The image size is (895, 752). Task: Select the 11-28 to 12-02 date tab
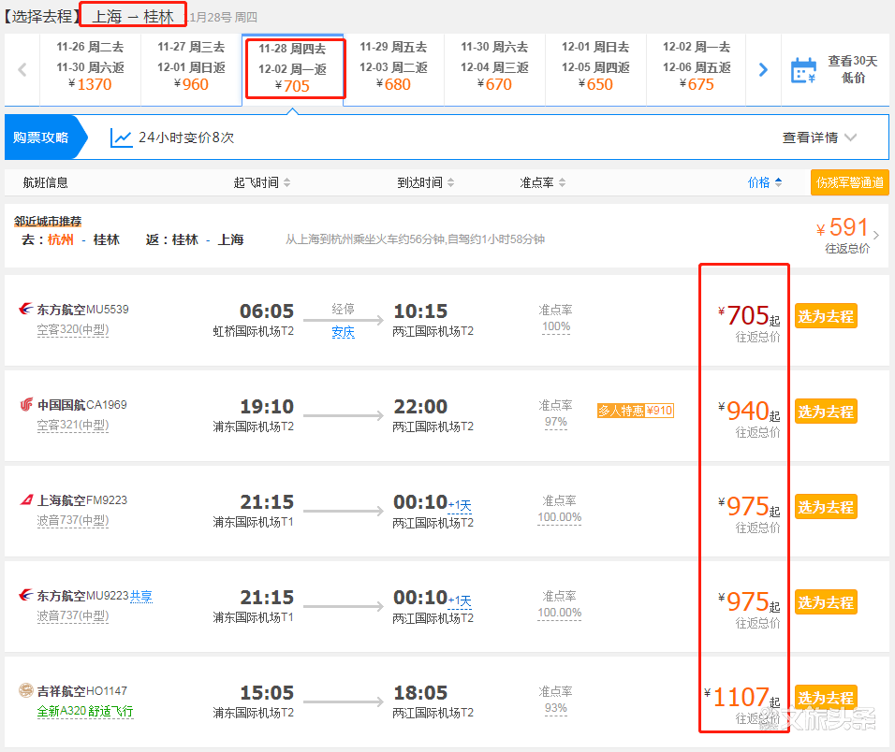coord(293,69)
